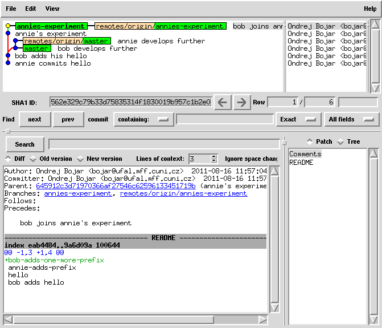Click the forward arrow navigation button
382x328 pixels.
[x=241, y=102]
